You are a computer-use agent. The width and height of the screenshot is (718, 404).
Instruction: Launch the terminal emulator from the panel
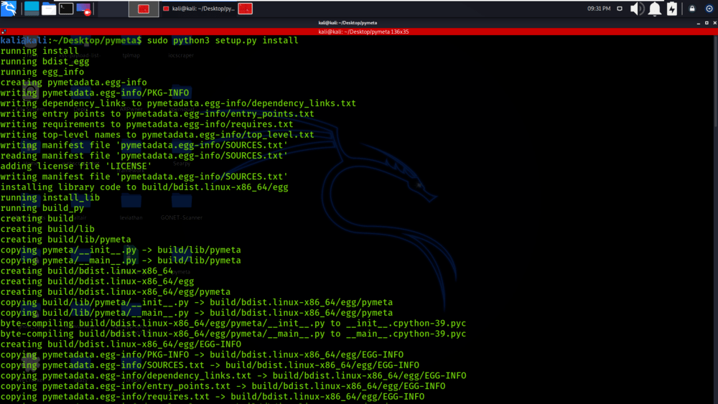pos(66,8)
